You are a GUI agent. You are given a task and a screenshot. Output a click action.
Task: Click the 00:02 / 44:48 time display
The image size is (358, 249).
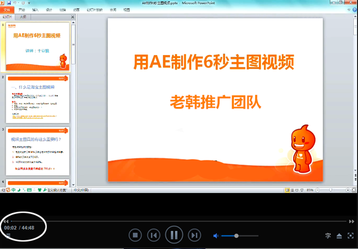pos(19,228)
